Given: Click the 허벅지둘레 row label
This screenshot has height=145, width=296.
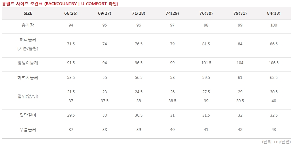Looking at the screenshot, I should (28, 77).
